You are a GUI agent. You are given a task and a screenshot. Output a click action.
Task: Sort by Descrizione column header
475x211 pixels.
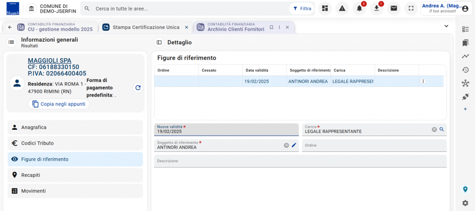[397, 70]
